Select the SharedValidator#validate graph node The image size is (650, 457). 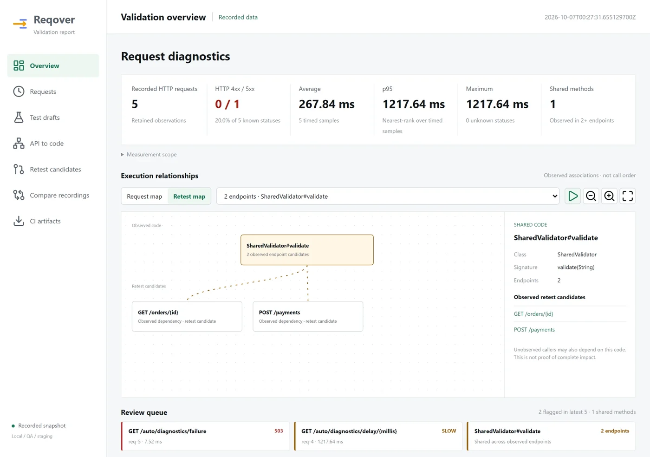tap(307, 250)
